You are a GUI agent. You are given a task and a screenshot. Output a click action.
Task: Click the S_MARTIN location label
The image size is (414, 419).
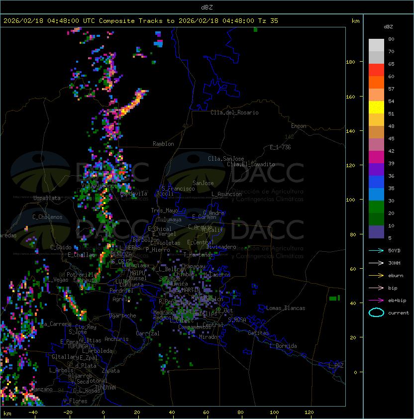point(188,290)
